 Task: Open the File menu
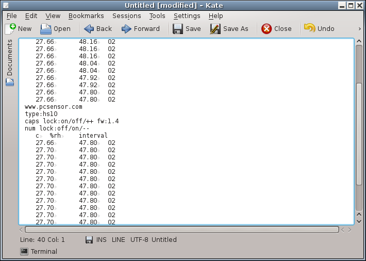click(12, 16)
